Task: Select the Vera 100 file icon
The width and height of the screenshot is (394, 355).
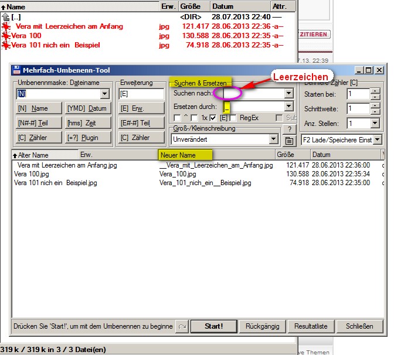Action: pyautogui.click(x=6, y=36)
